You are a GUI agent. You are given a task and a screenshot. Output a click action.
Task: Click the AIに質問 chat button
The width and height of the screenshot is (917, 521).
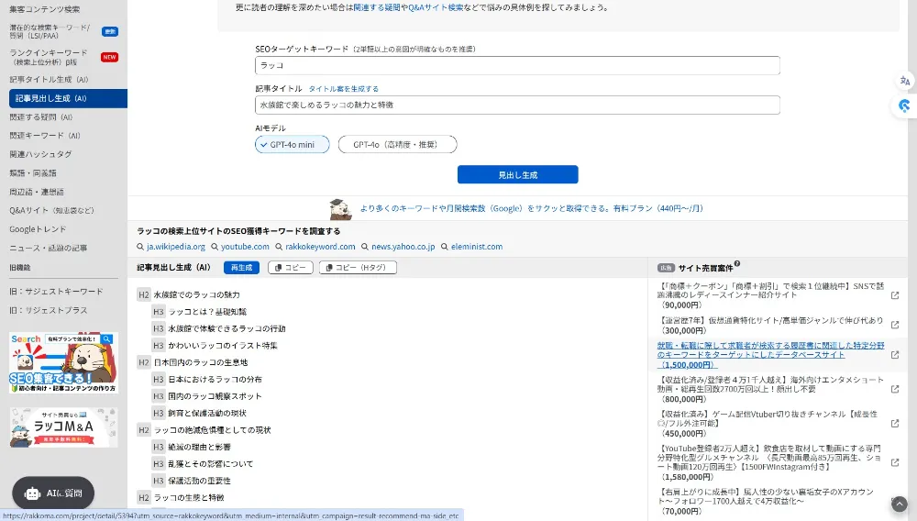pyautogui.click(x=53, y=493)
